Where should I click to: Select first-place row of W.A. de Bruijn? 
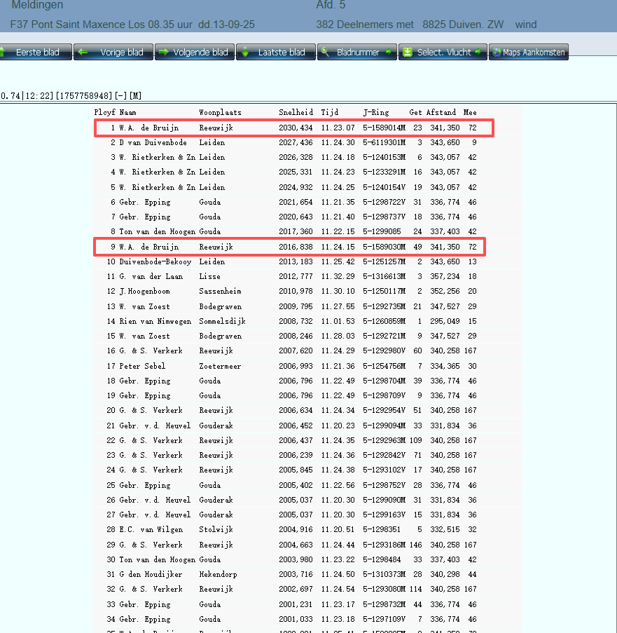tap(294, 128)
